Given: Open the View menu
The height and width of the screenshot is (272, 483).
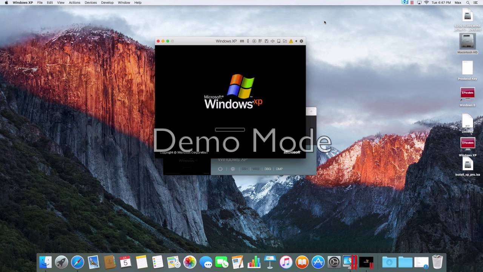Looking at the screenshot, I should coord(61,3).
